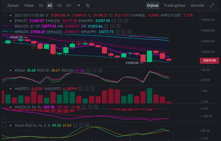This screenshot has width=221, height=141.
Task: Open settings gear for the Vol indicator
Action: (87, 89)
